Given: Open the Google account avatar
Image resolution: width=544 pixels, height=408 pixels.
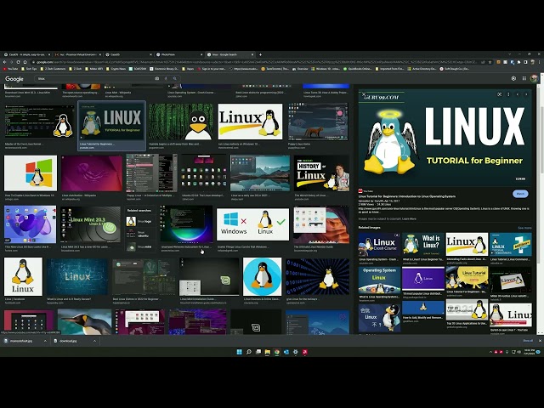Looking at the screenshot, I should [x=535, y=79].
